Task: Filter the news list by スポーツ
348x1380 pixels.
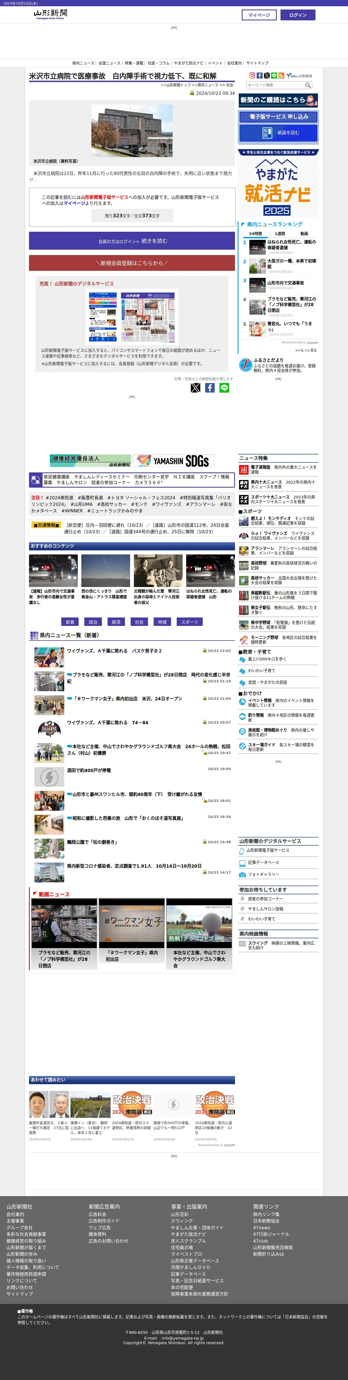Action: click(x=190, y=622)
